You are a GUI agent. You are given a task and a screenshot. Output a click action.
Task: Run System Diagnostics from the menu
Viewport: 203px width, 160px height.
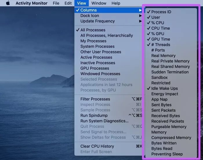click(104, 121)
